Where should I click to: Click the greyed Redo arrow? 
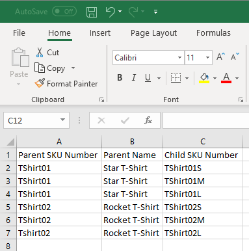click(x=133, y=12)
